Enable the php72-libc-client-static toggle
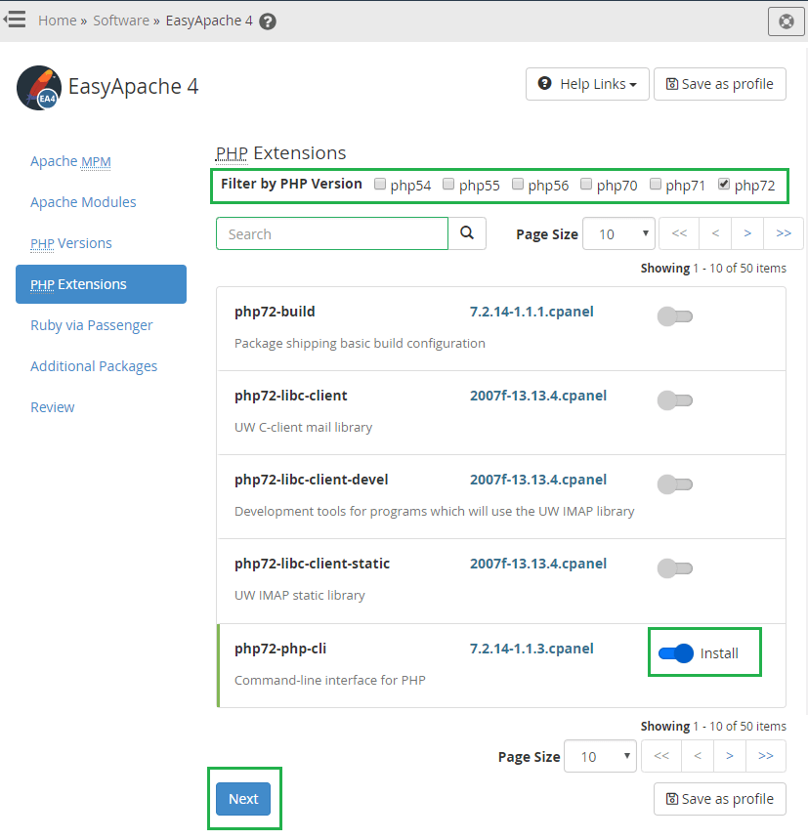808x839 pixels. click(675, 568)
